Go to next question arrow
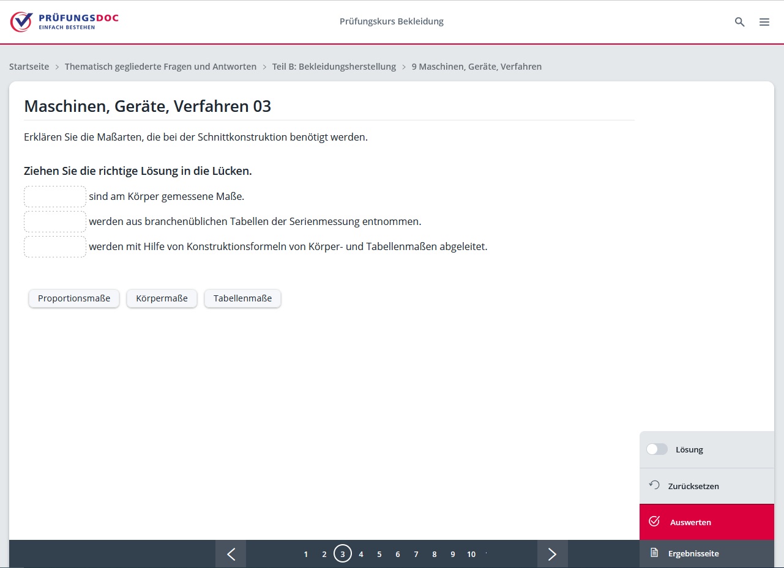Screen dimensions: 784x568 552,554
